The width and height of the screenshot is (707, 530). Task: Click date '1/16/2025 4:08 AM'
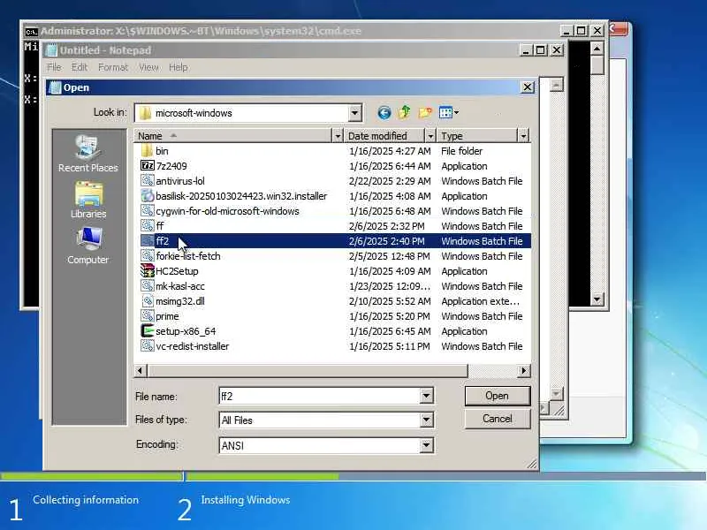point(390,195)
